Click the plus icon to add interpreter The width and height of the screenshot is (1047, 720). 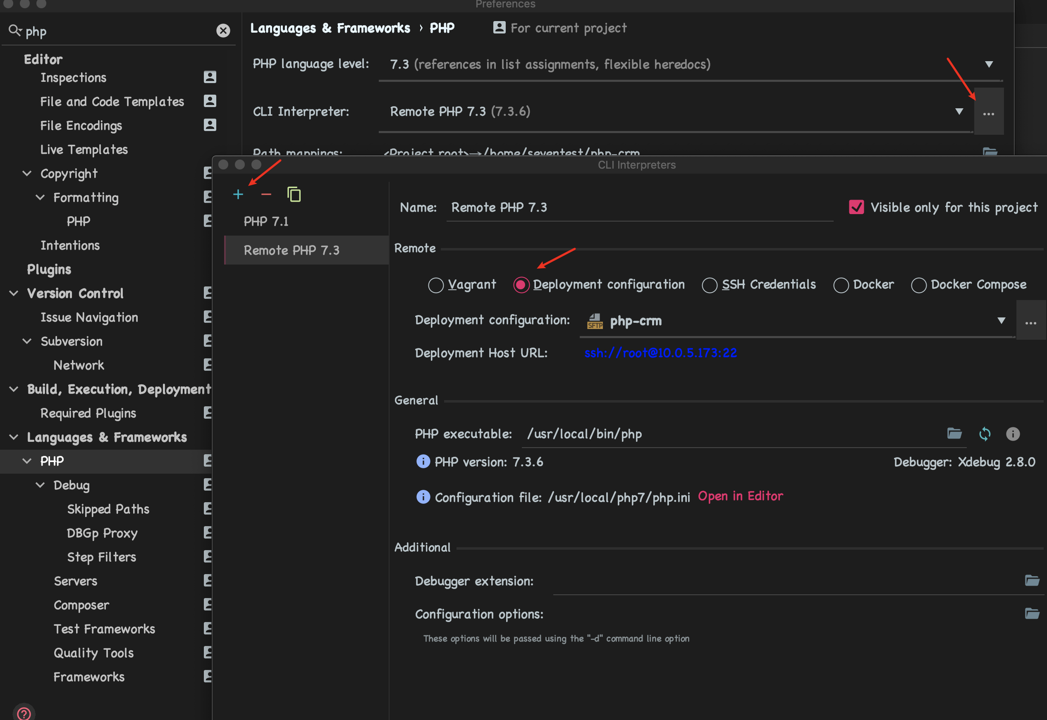pos(238,194)
